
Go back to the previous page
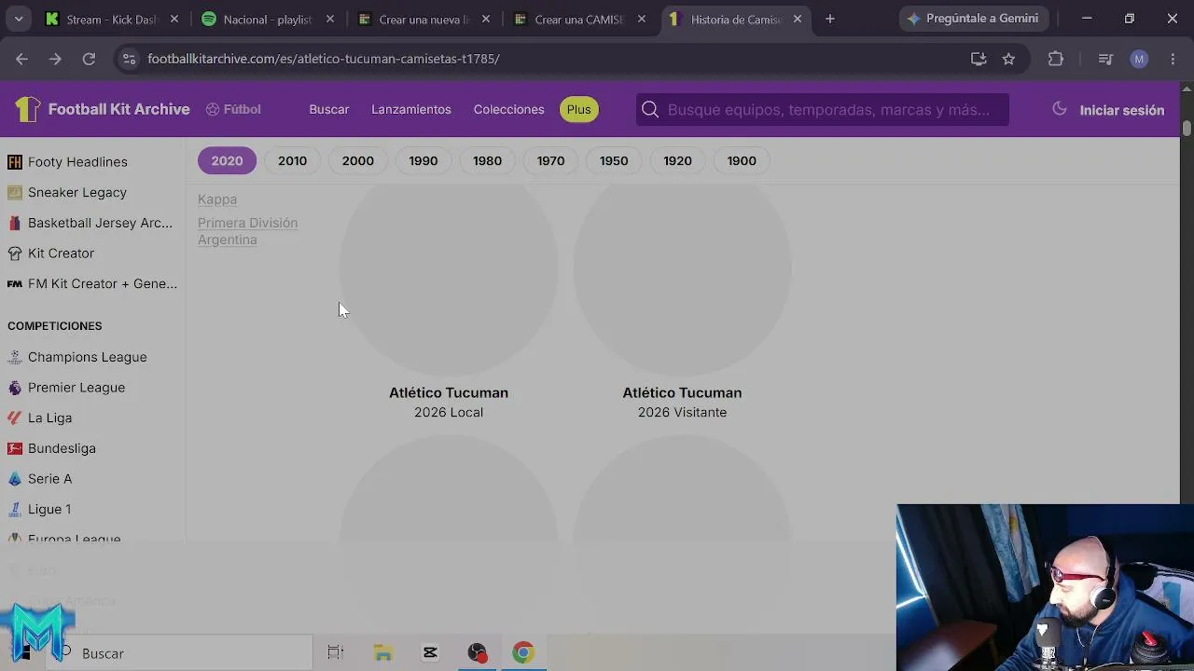click(21, 59)
